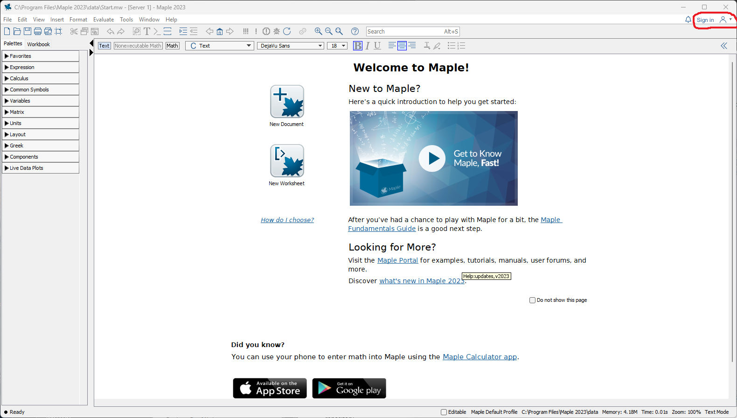Center align the text
The width and height of the screenshot is (737, 418).
[x=402, y=46]
